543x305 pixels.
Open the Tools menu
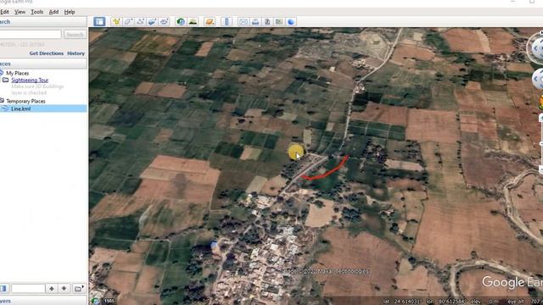pyautogui.click(x=37, y=12)
